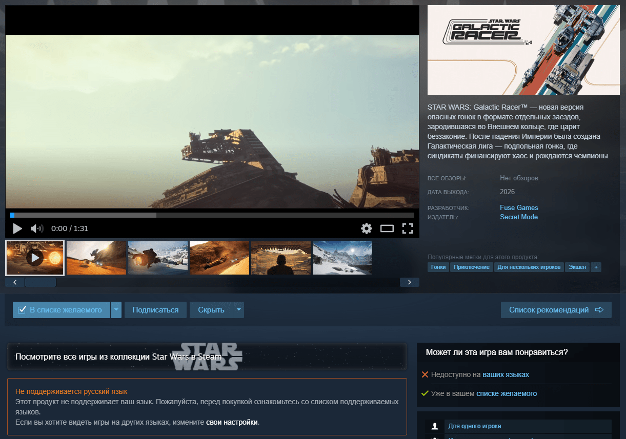Click the 'Нет обзоров' reviews text
The height and width of the screenshot is (439, 626).
[519, 178]
